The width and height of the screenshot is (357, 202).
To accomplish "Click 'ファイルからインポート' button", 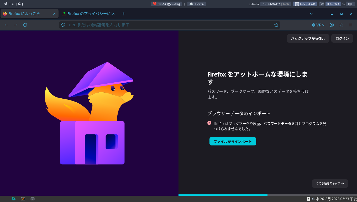I will click(x=233, y=141).
